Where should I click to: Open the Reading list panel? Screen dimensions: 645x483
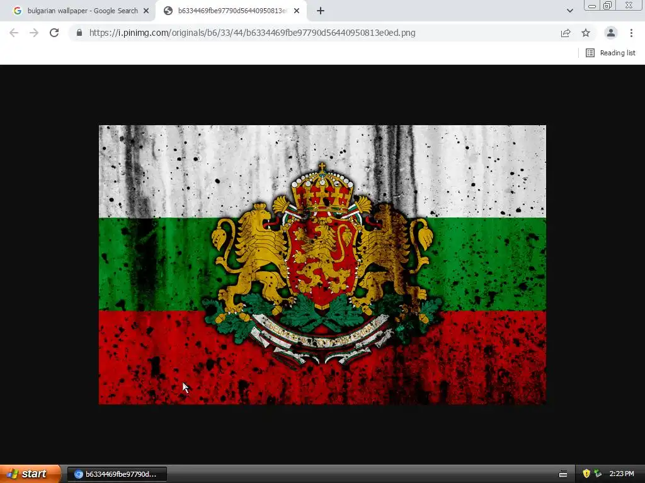610,53
